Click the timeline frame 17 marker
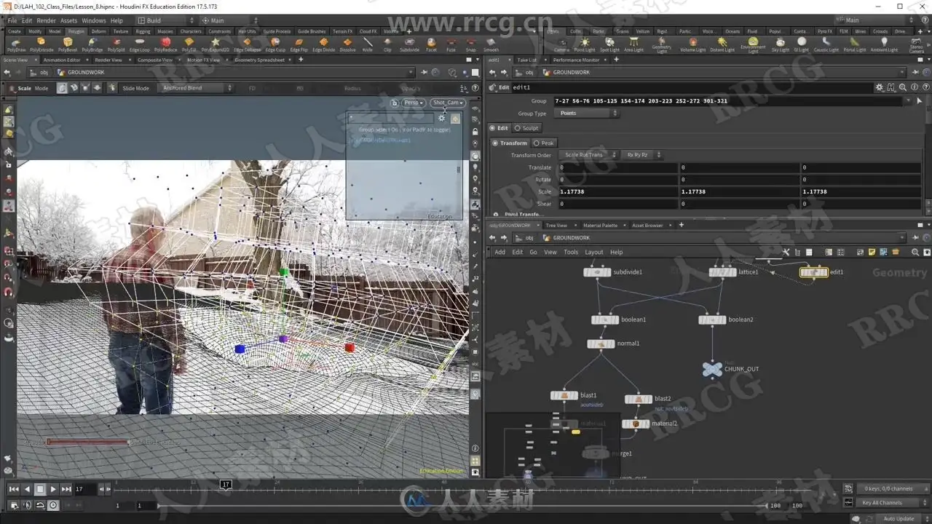The width and height of the screenshot is (932, 524). [226, 484]
